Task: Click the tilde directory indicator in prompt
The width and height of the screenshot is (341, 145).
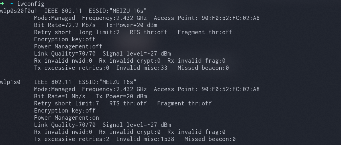Action: 12,4
